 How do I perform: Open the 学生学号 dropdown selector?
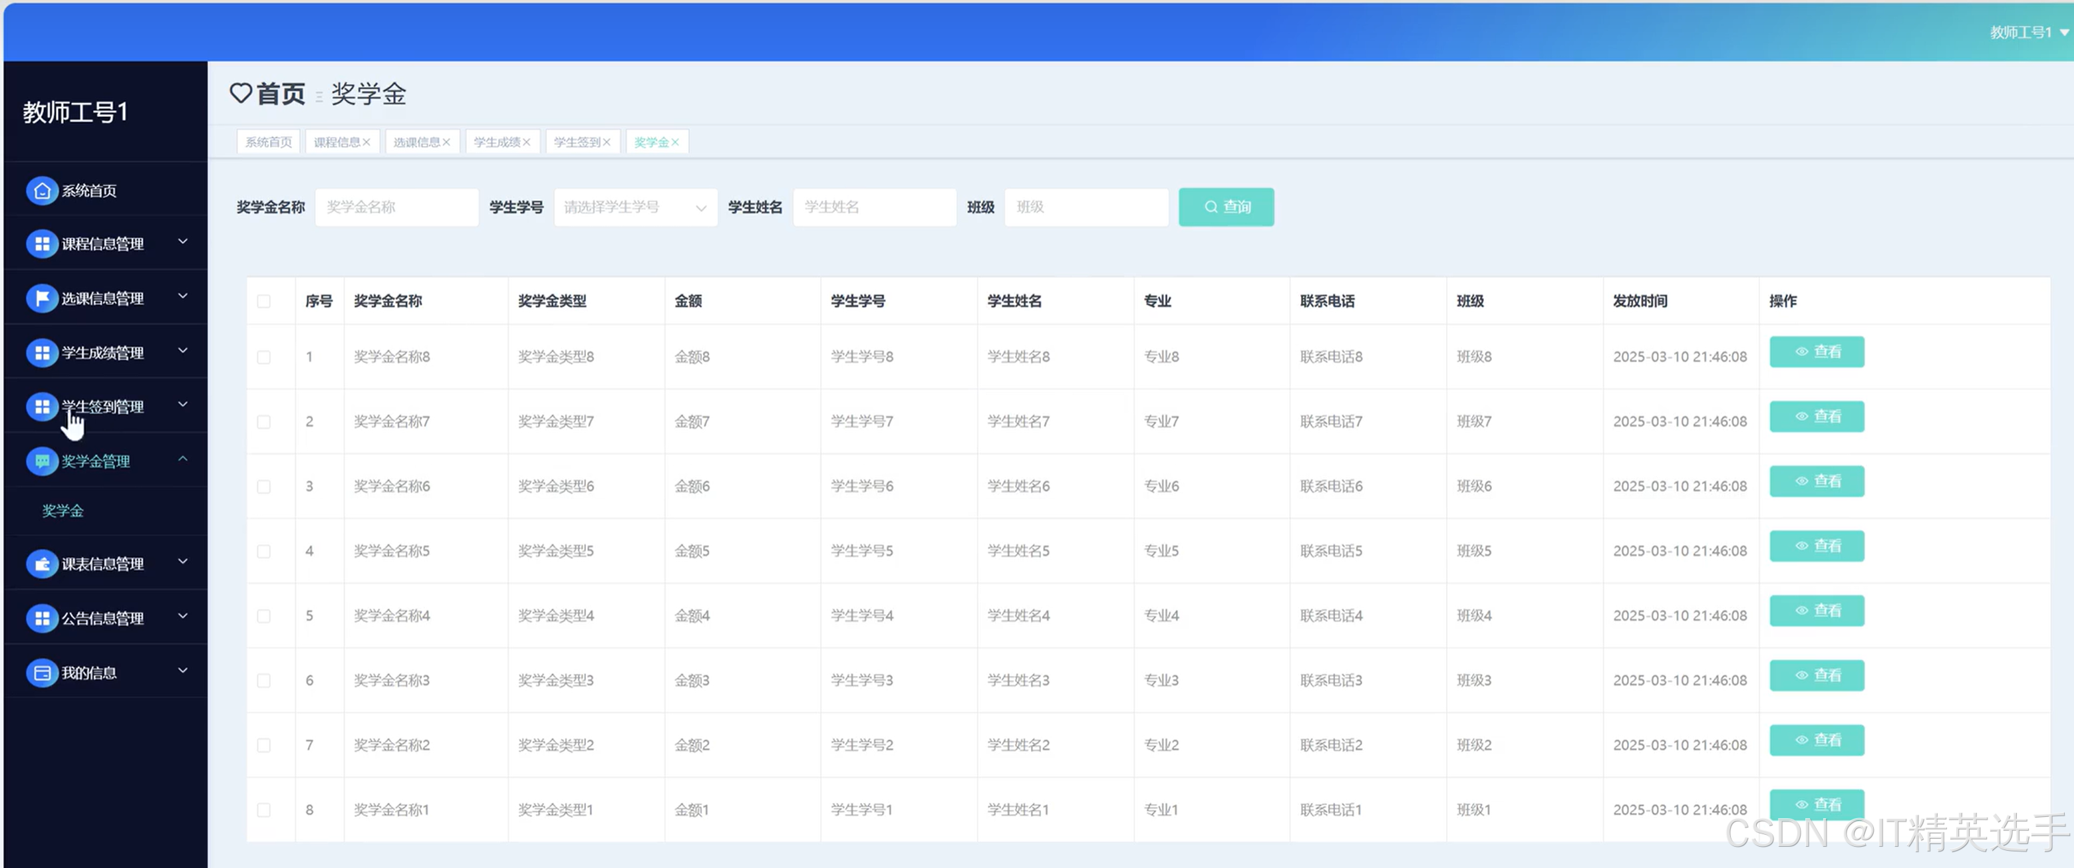click(x=635, y=207)
